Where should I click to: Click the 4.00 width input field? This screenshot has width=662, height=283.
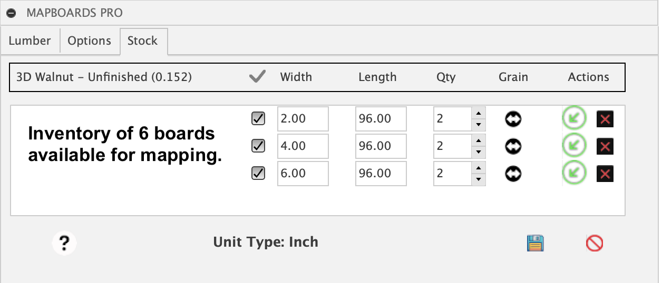(303, 146)
